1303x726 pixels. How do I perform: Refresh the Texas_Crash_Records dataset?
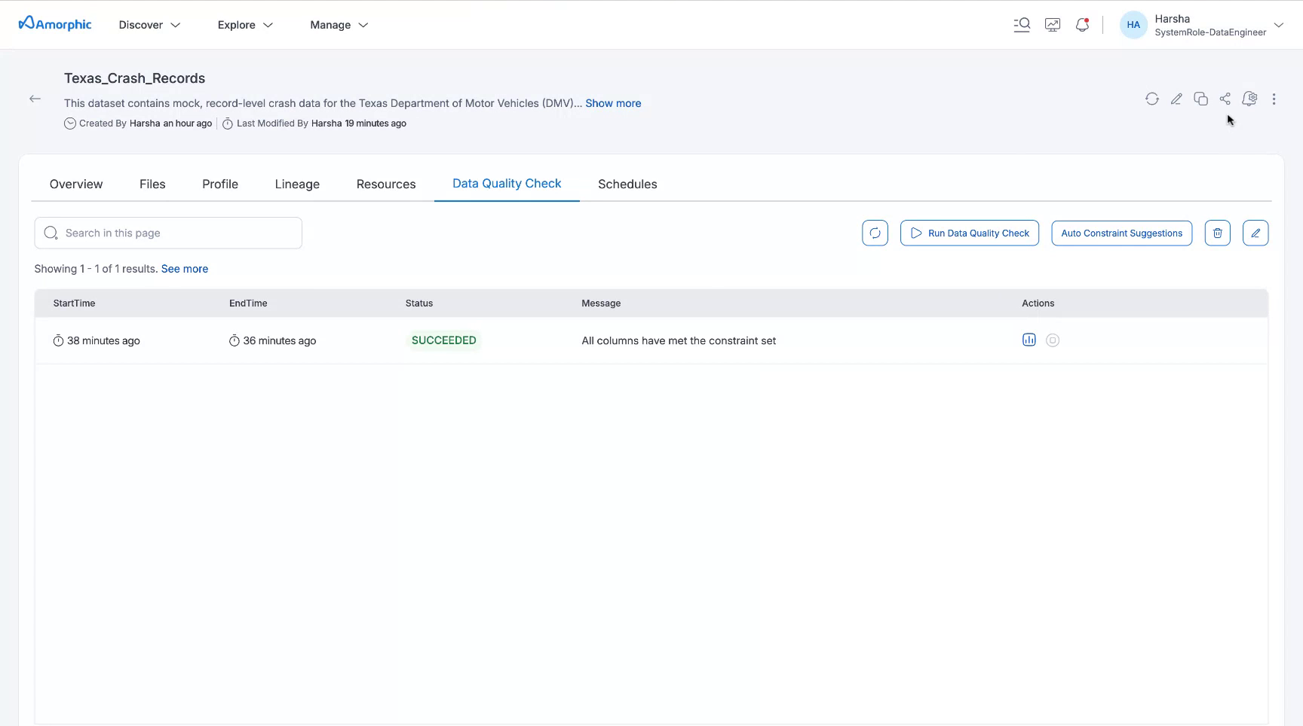1151,99
